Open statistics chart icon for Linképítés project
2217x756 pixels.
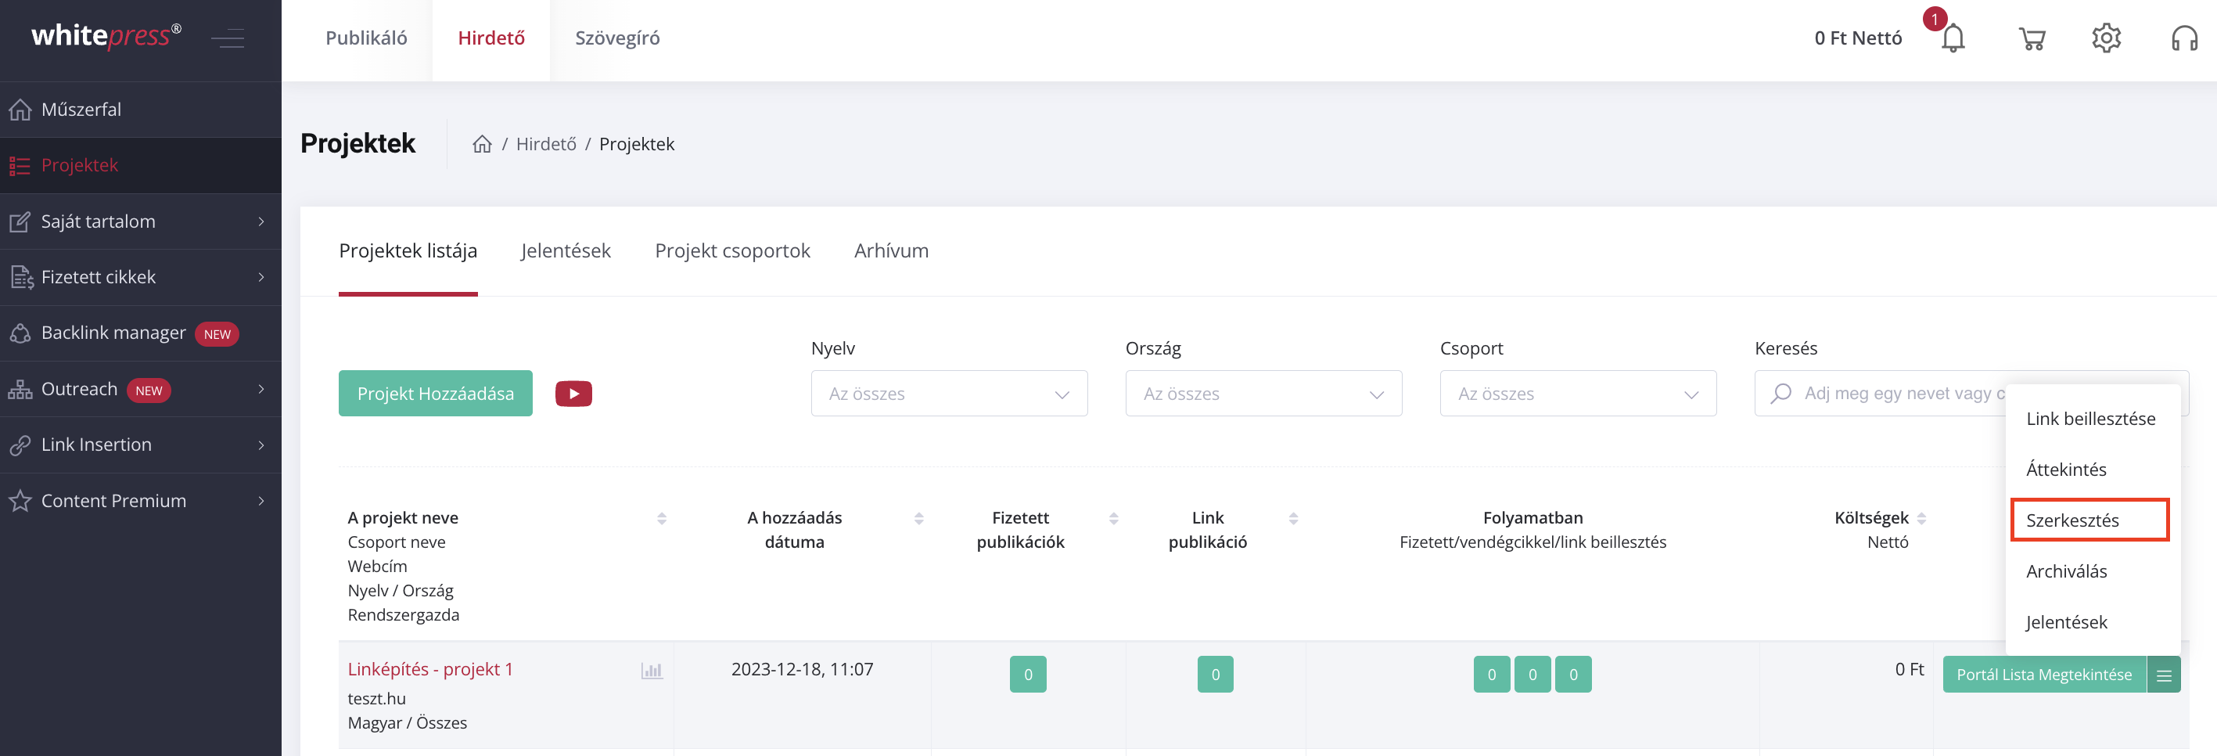coord(652,670)
